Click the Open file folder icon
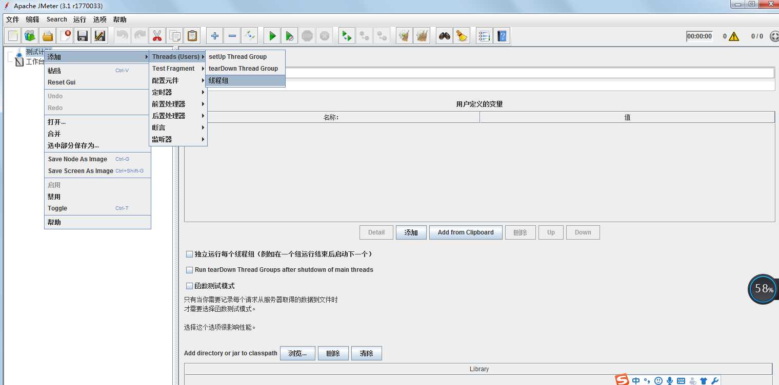 pyautogui.click(x=48, y=36)
